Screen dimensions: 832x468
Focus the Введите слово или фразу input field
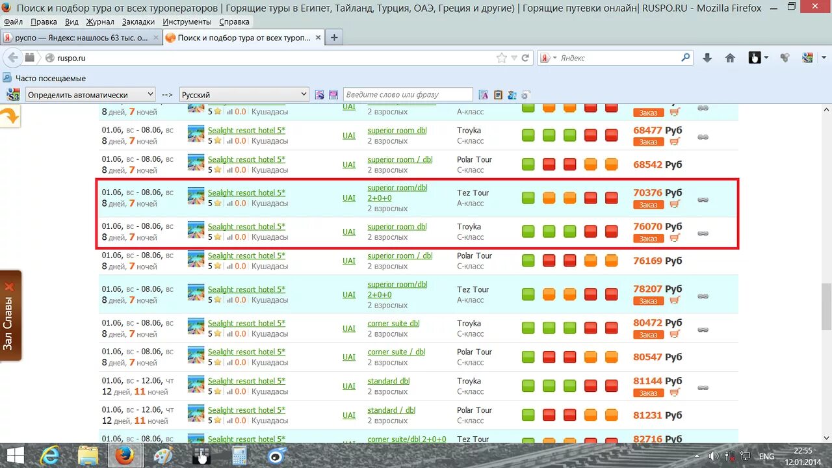(408, 94)
